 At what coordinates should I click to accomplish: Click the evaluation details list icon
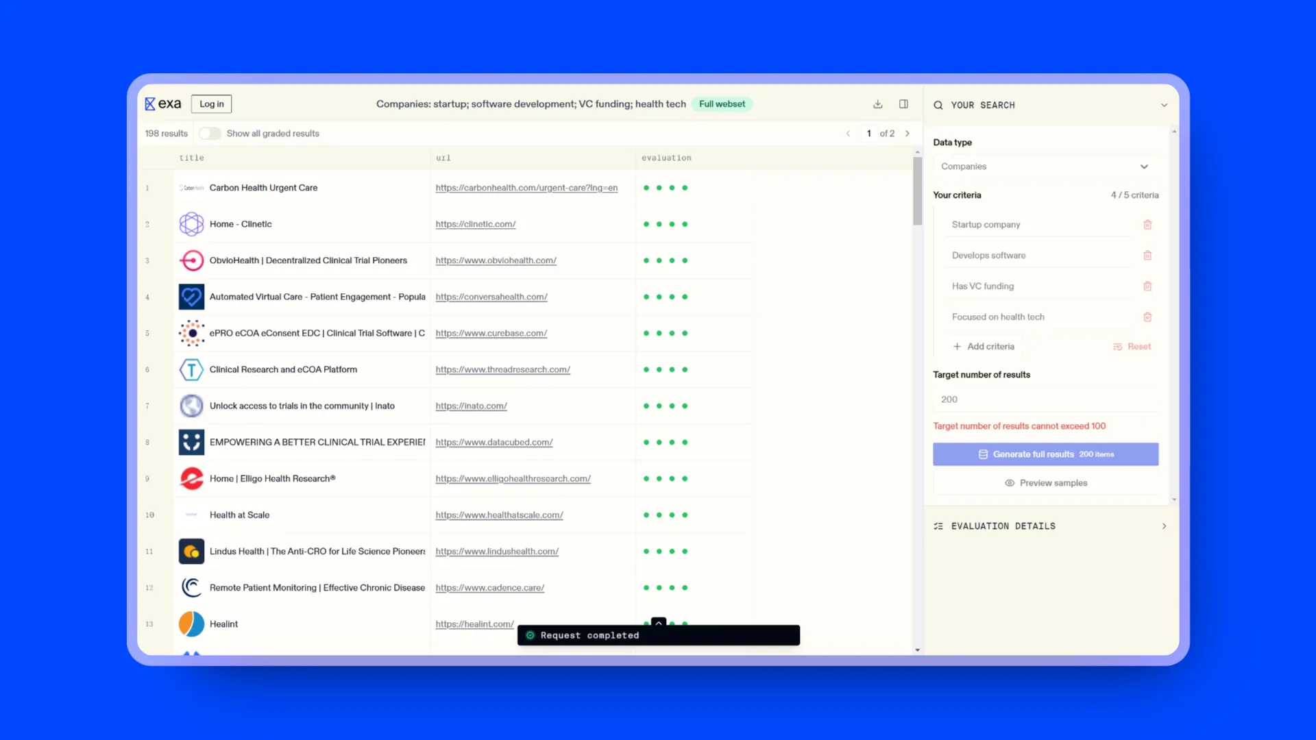[938, 526]
